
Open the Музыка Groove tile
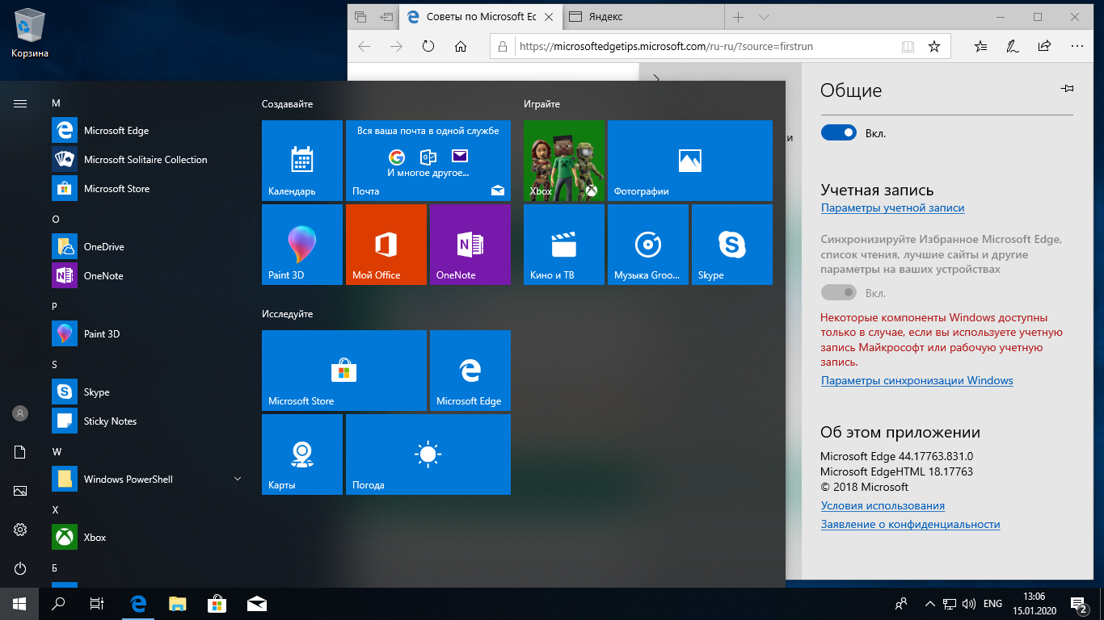648,245
